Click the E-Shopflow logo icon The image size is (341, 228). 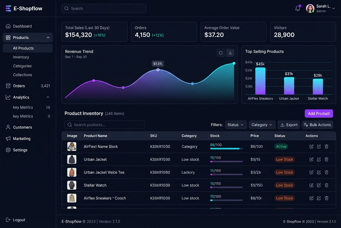coord(8,8)
